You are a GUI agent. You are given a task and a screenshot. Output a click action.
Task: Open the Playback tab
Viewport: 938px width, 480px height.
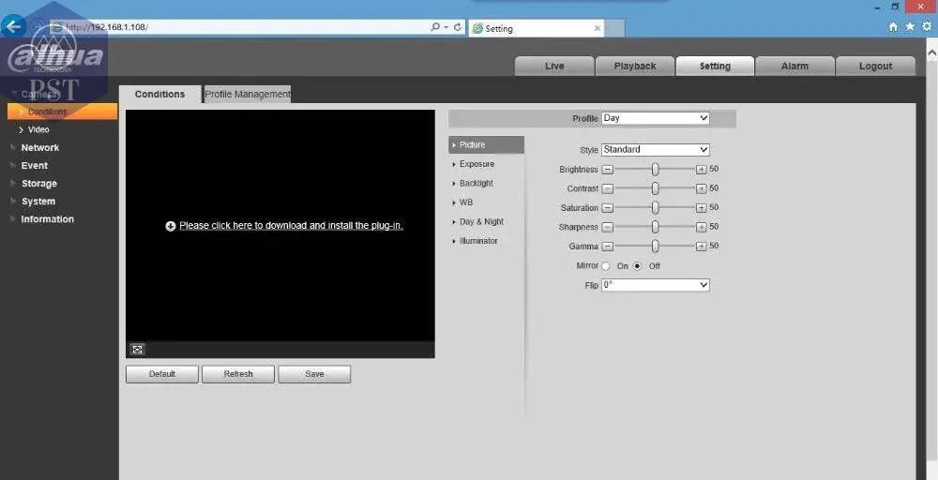[x=635, y=66]
